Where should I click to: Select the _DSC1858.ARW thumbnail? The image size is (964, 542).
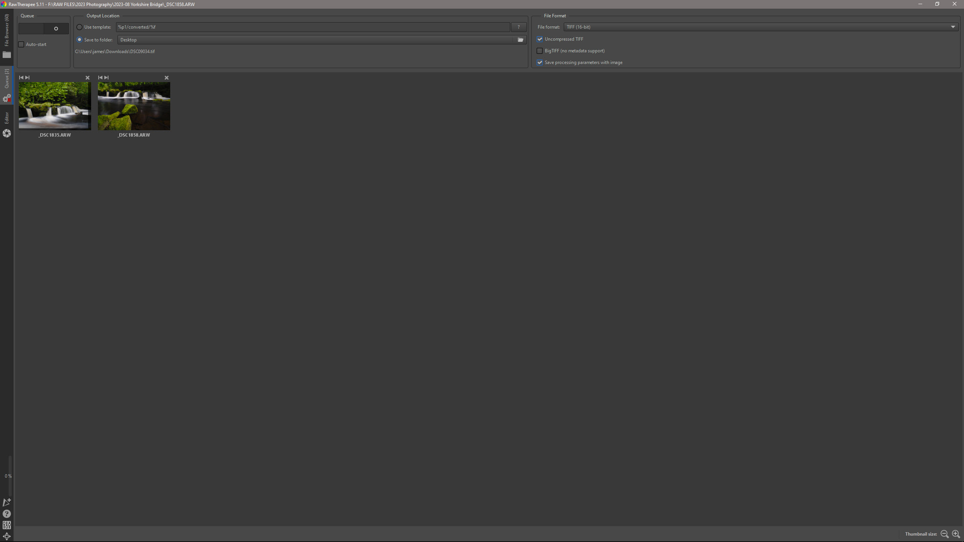click(133, 106)
